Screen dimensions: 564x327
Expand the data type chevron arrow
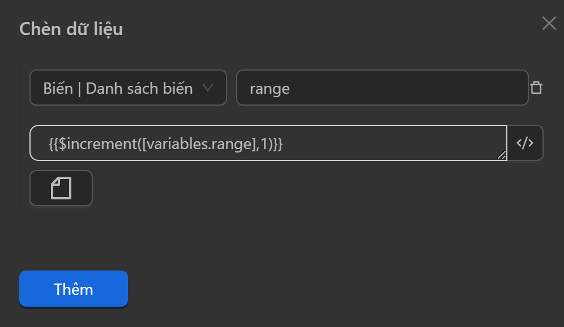point(208,88)
